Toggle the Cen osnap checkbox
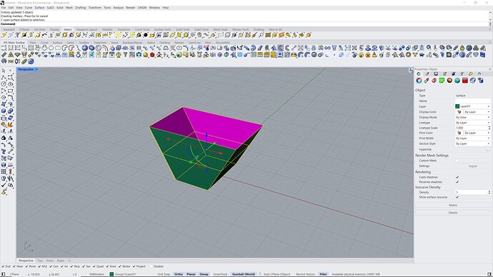493x277 pixels. (51, 266)
